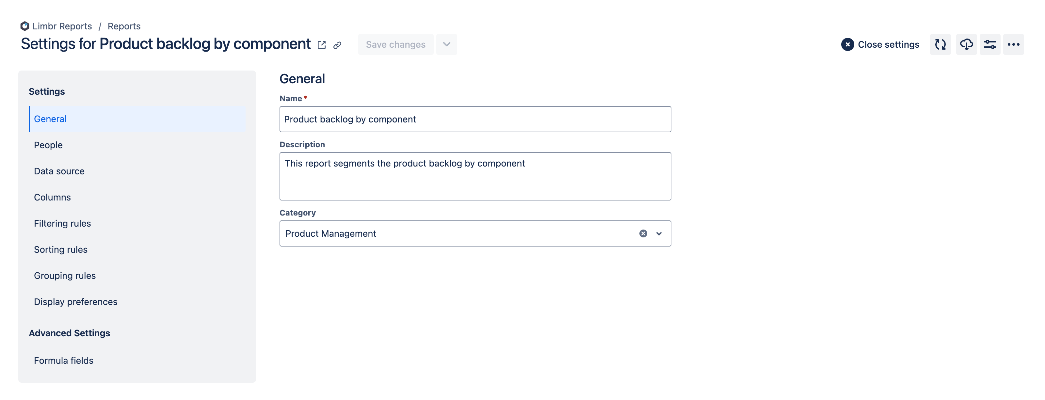The image size is (1045, 400).
Task: Go to Limbr Reports breadcrumb
Action: point(62,26)
